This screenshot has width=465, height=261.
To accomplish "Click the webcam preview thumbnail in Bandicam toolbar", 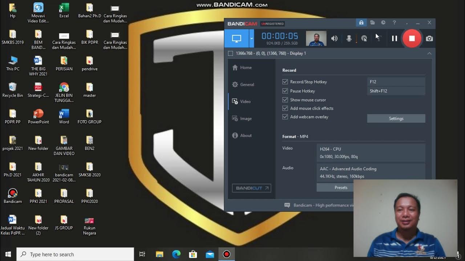I will [316, 38].
